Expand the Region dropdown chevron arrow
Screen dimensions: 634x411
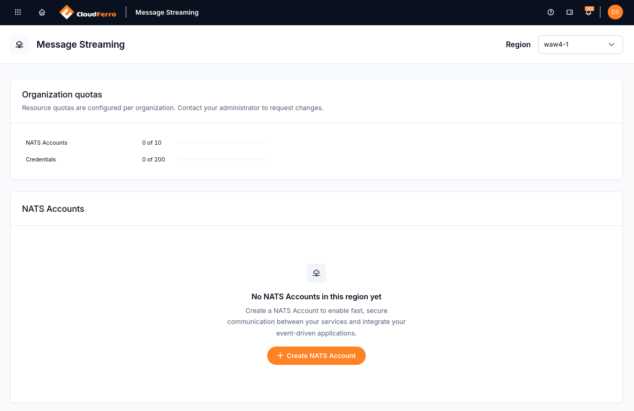(611, 45)
